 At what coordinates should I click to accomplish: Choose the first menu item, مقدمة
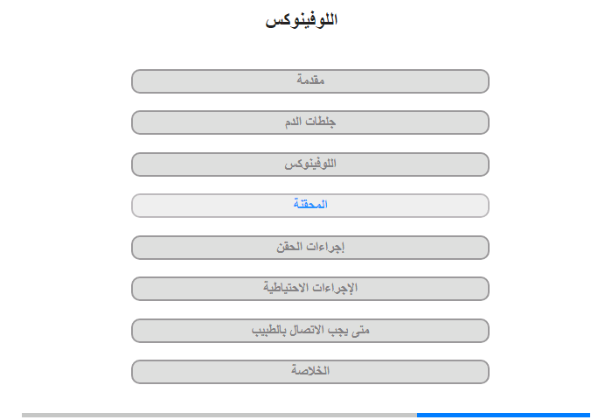(310, 80)
